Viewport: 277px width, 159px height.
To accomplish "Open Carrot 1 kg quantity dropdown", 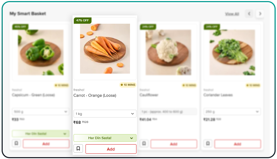I will [x=105, y=114].
